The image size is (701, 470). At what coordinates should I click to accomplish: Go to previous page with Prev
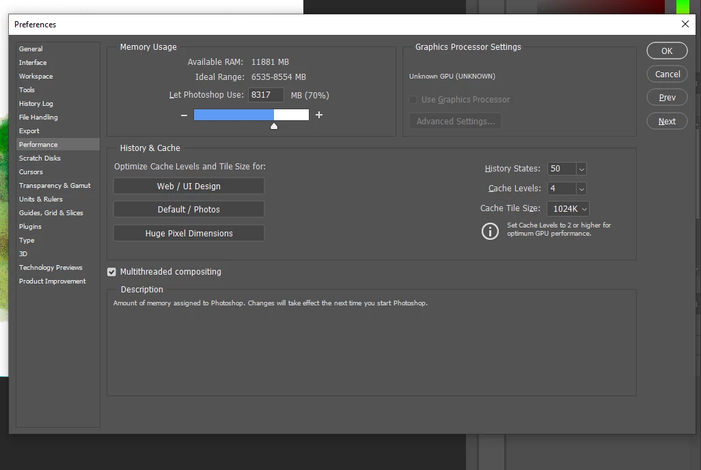point(667,97)
